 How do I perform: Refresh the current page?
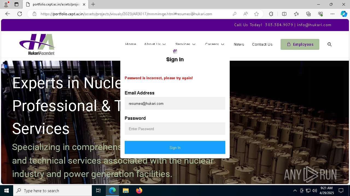(20, 14)
